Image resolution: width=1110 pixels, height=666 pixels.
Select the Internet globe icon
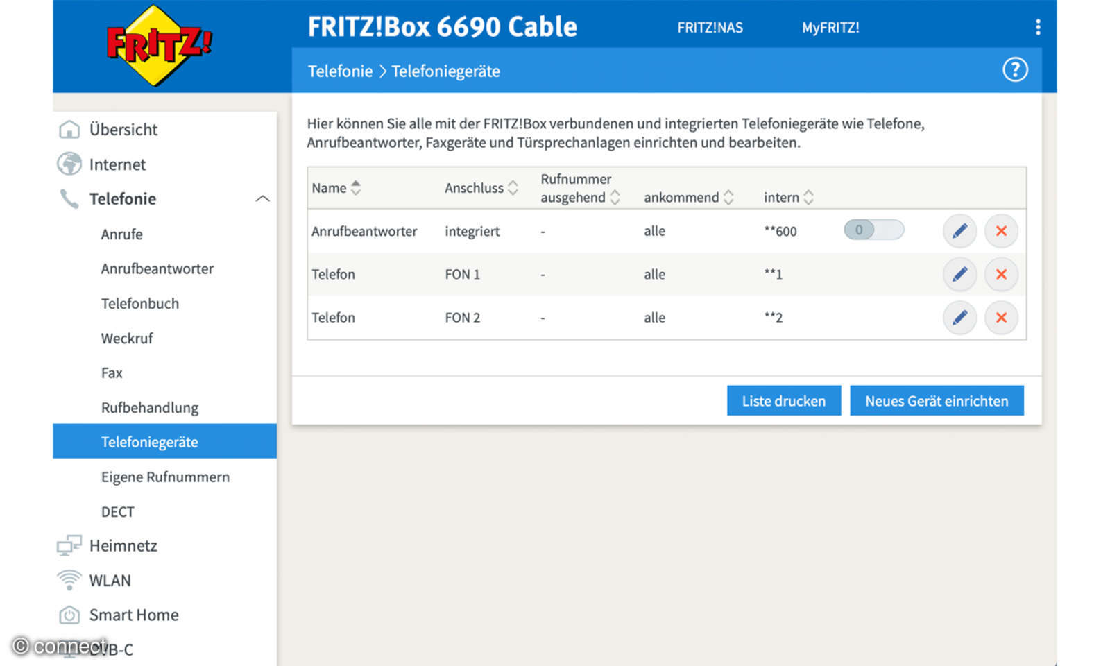tap(69, 164)
